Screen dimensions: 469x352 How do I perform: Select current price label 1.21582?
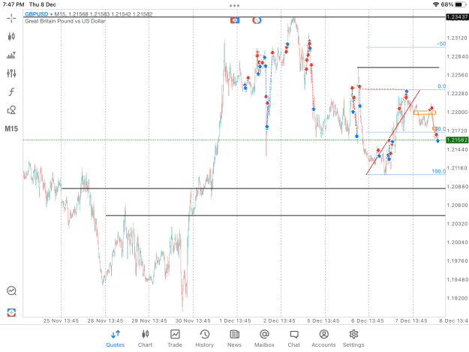click(x=457, y=140)
